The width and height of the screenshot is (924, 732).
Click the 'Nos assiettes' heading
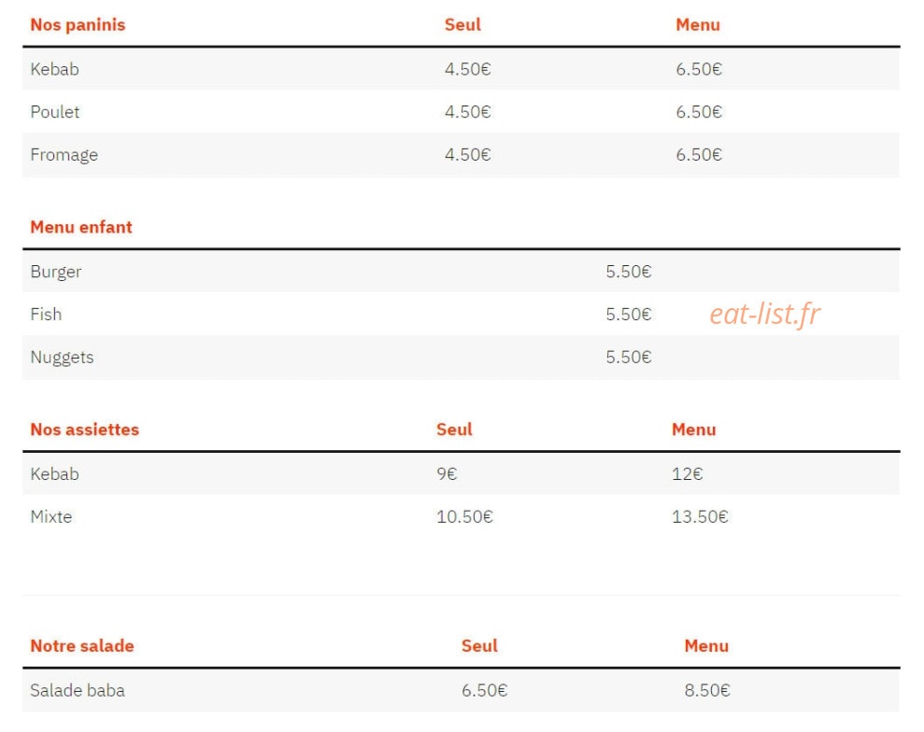click(84, 429)
